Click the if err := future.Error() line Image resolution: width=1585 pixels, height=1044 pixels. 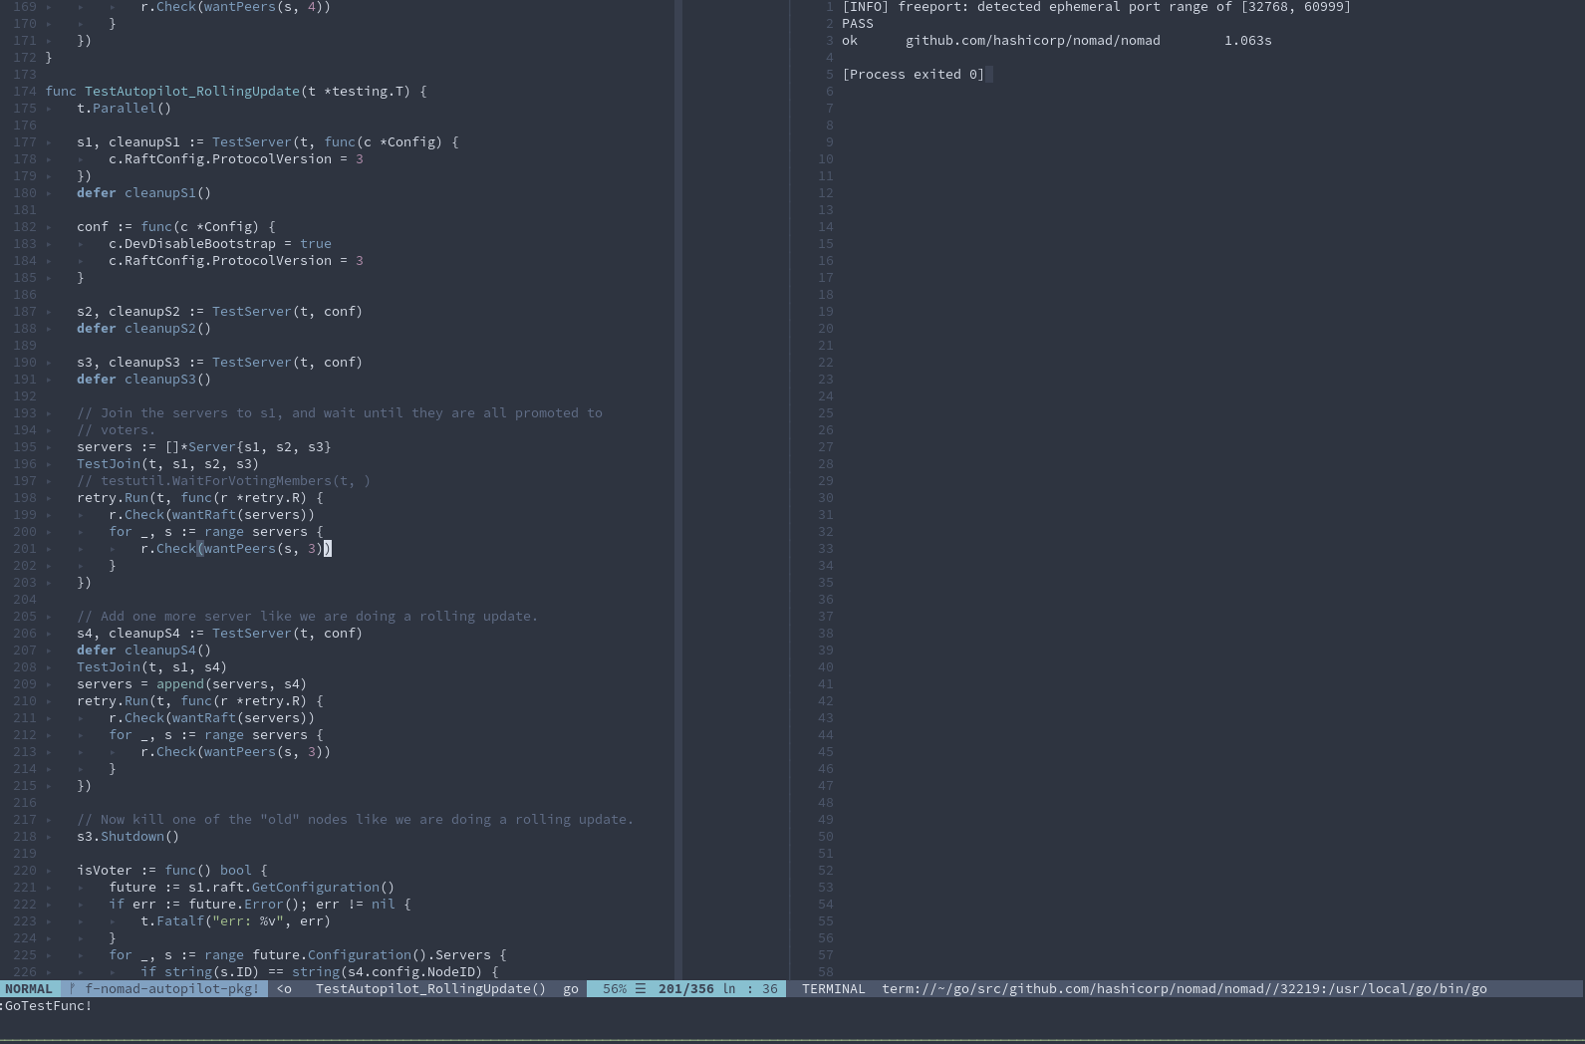pos(260,905)
